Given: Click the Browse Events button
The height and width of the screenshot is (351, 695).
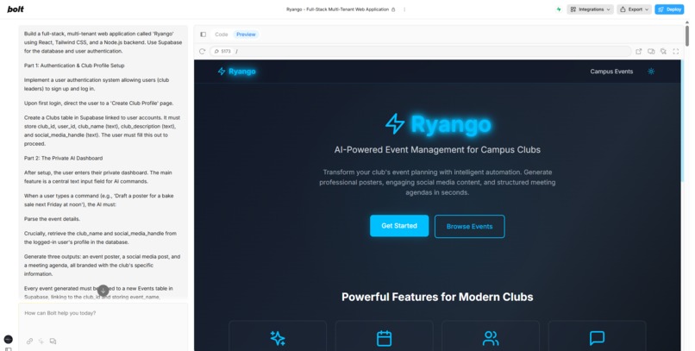Looking at the screenshot, I should [469, 227].
